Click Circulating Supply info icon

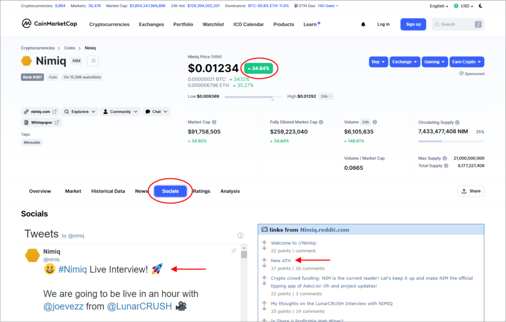(x=457, y=122)
